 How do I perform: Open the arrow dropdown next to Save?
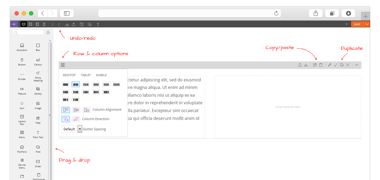(367, 24)
